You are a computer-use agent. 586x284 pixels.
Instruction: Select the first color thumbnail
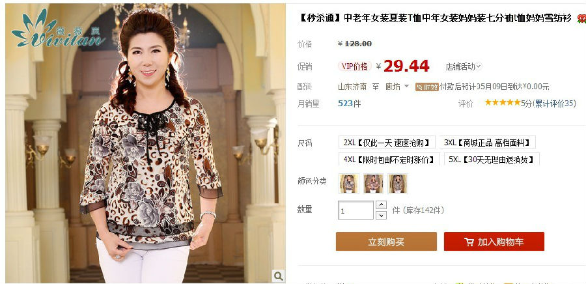(x=349, y=184)
